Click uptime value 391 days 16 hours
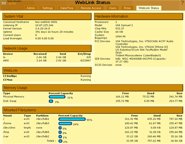 tap(54, 32)
